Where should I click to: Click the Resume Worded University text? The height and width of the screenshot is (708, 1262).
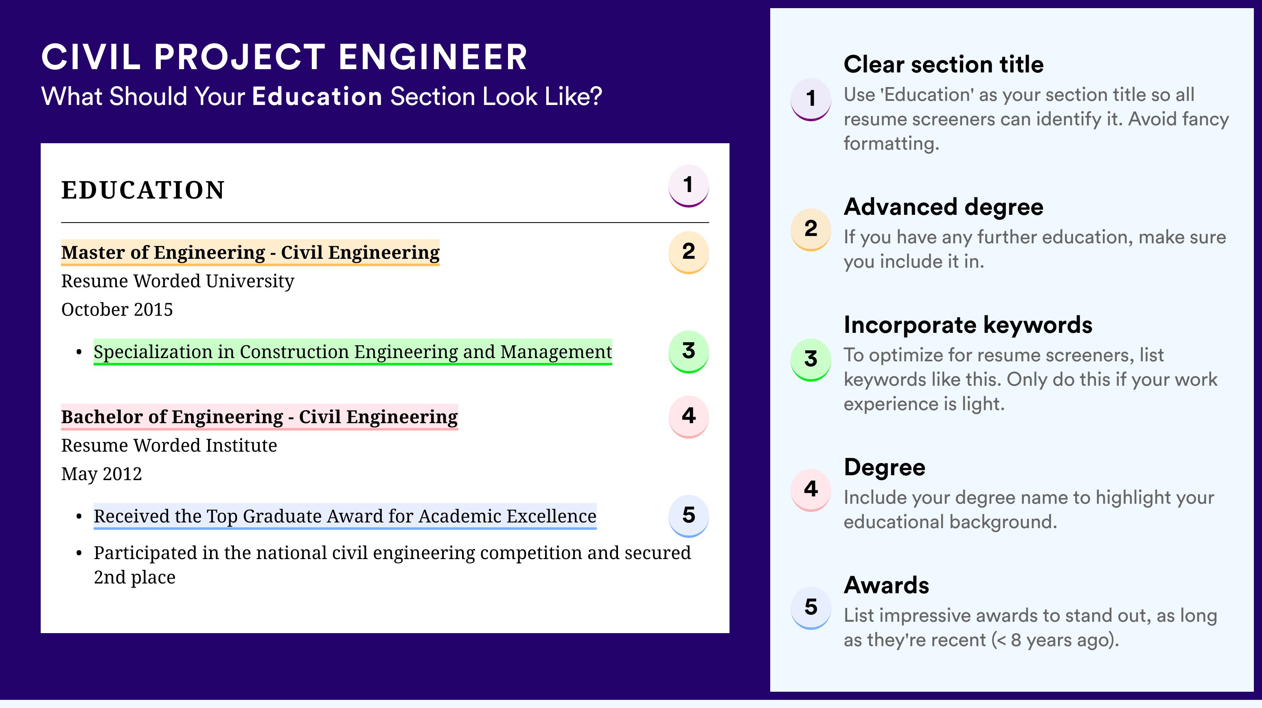point(177,281)
